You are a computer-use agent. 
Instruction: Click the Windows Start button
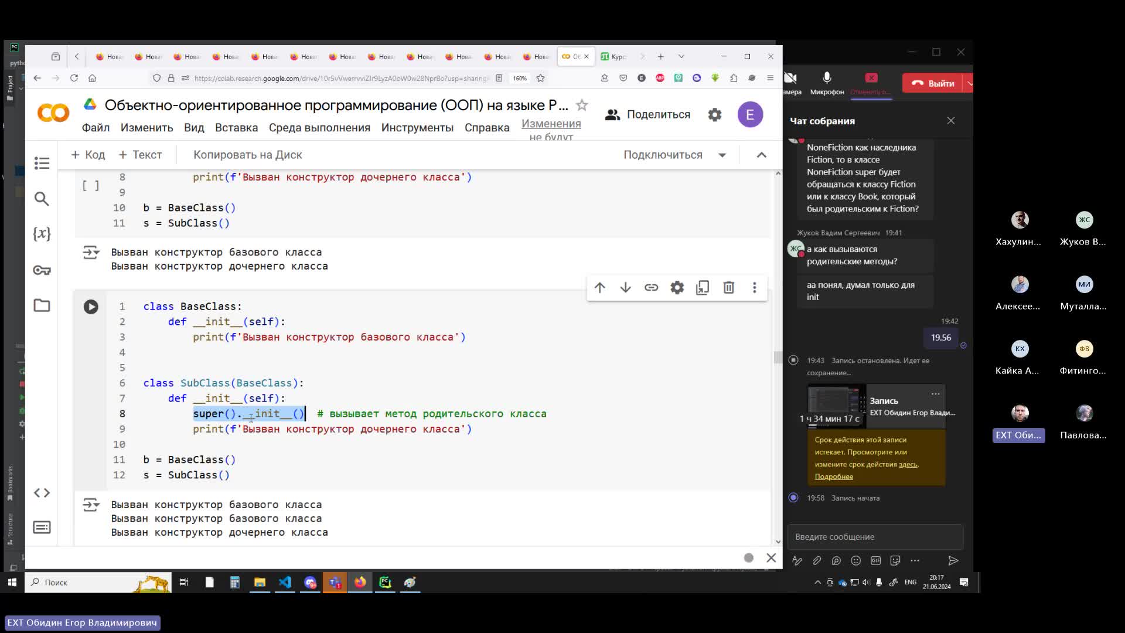click(12, 582)
